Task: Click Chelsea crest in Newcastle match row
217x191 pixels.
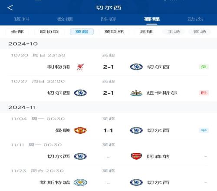Action: click(x=80, y=93)
